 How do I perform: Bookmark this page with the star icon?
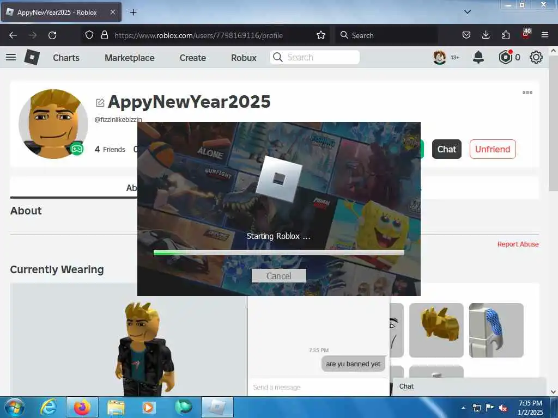(320, 35)
